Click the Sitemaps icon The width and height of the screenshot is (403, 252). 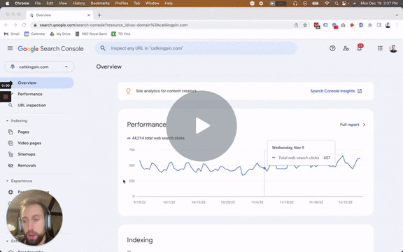coord(10,154)
